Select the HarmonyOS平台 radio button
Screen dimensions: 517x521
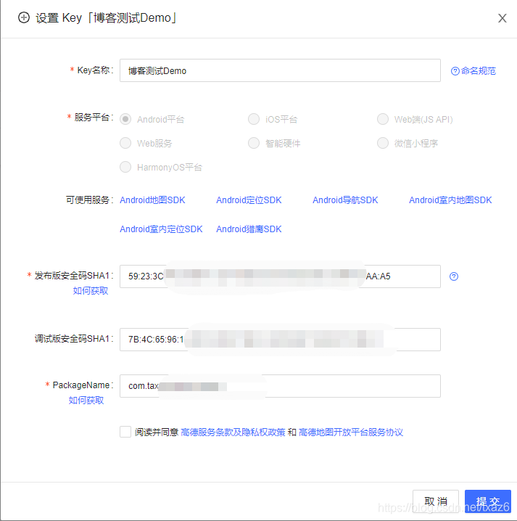(125, 167)
